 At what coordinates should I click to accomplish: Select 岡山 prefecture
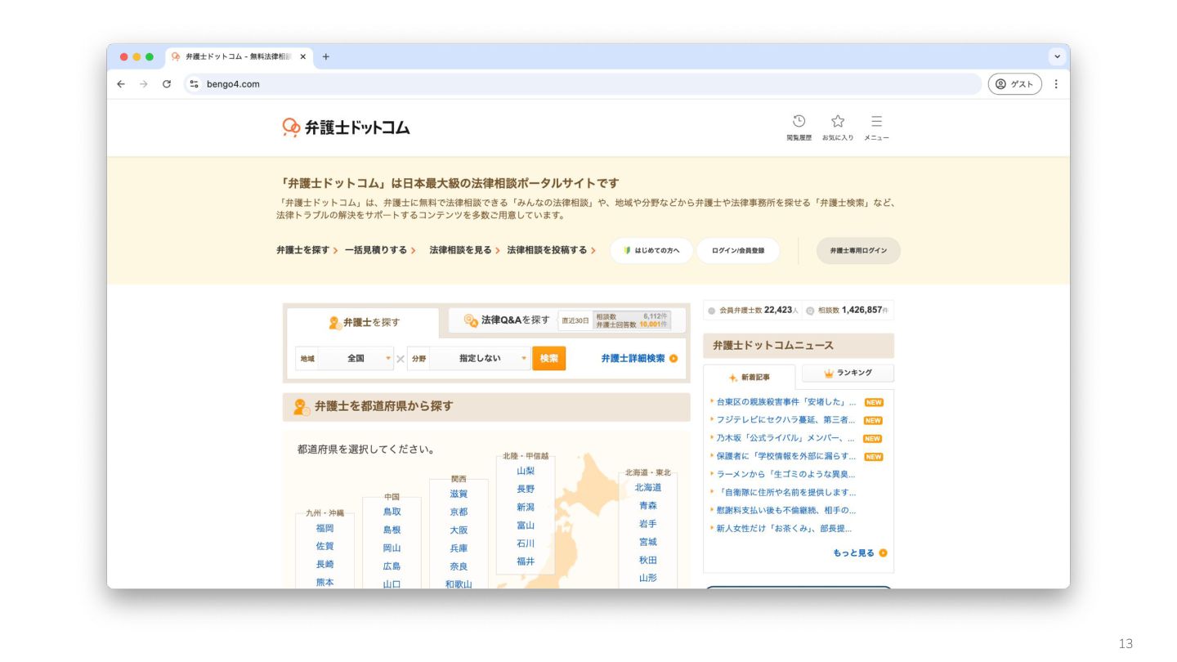click(x=392, y=548)
